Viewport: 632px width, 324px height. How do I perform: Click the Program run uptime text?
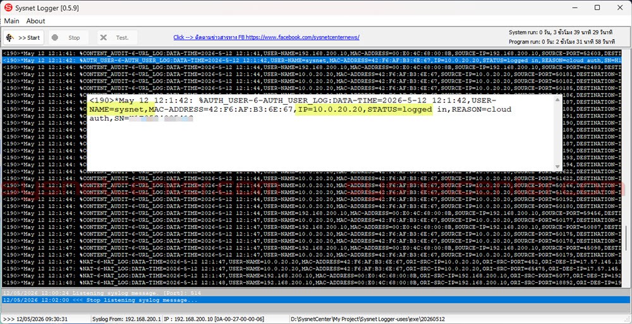pos(561,42)
